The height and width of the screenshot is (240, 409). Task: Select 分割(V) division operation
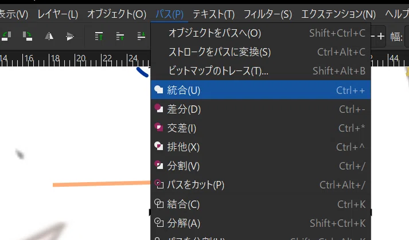[x=260, y=166]
